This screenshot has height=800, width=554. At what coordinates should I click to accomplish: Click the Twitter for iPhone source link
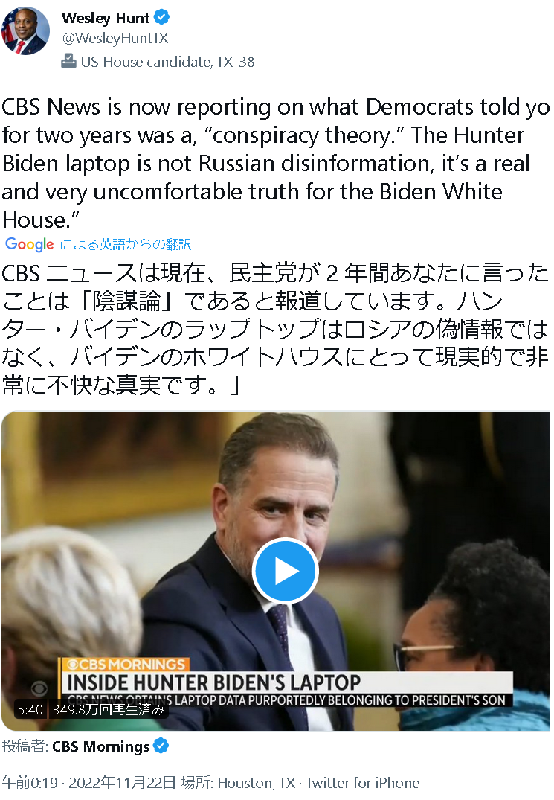pos(362,783)
